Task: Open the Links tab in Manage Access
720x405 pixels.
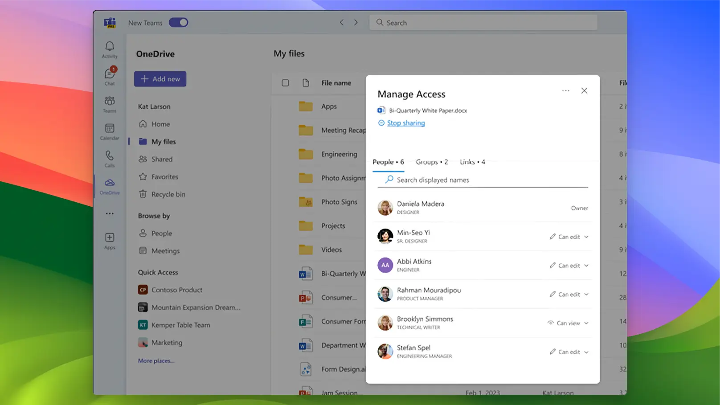Action: (471, 162)
